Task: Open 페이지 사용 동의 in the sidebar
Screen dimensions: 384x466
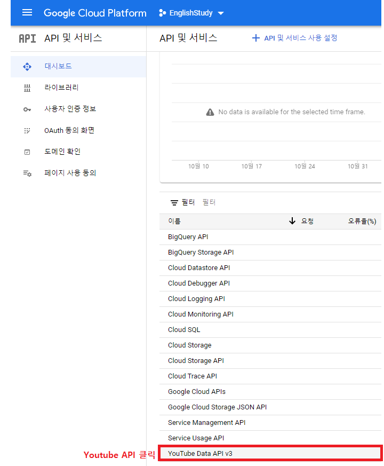Action: coord(78,173)
